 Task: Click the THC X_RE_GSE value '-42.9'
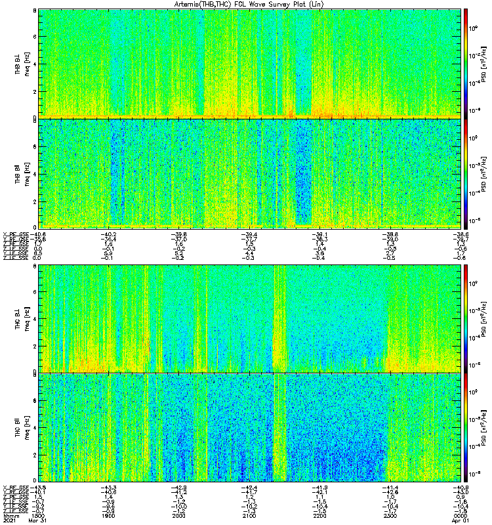178,488
